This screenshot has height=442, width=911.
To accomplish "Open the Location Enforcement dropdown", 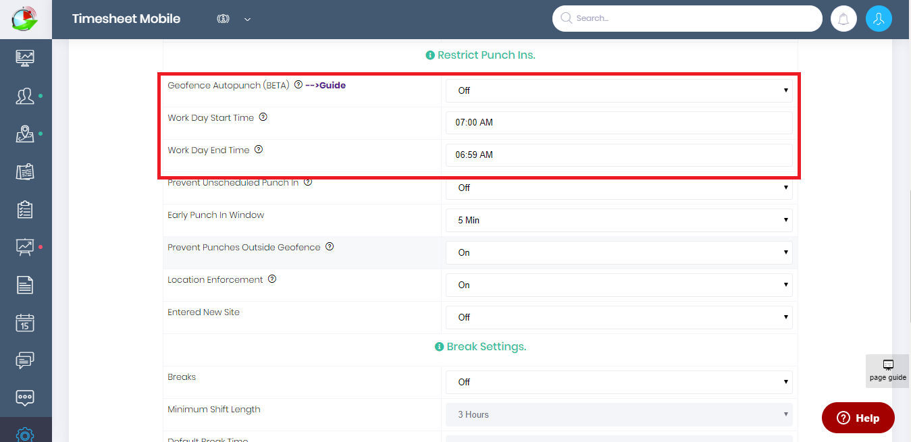I will pos(619,285).
